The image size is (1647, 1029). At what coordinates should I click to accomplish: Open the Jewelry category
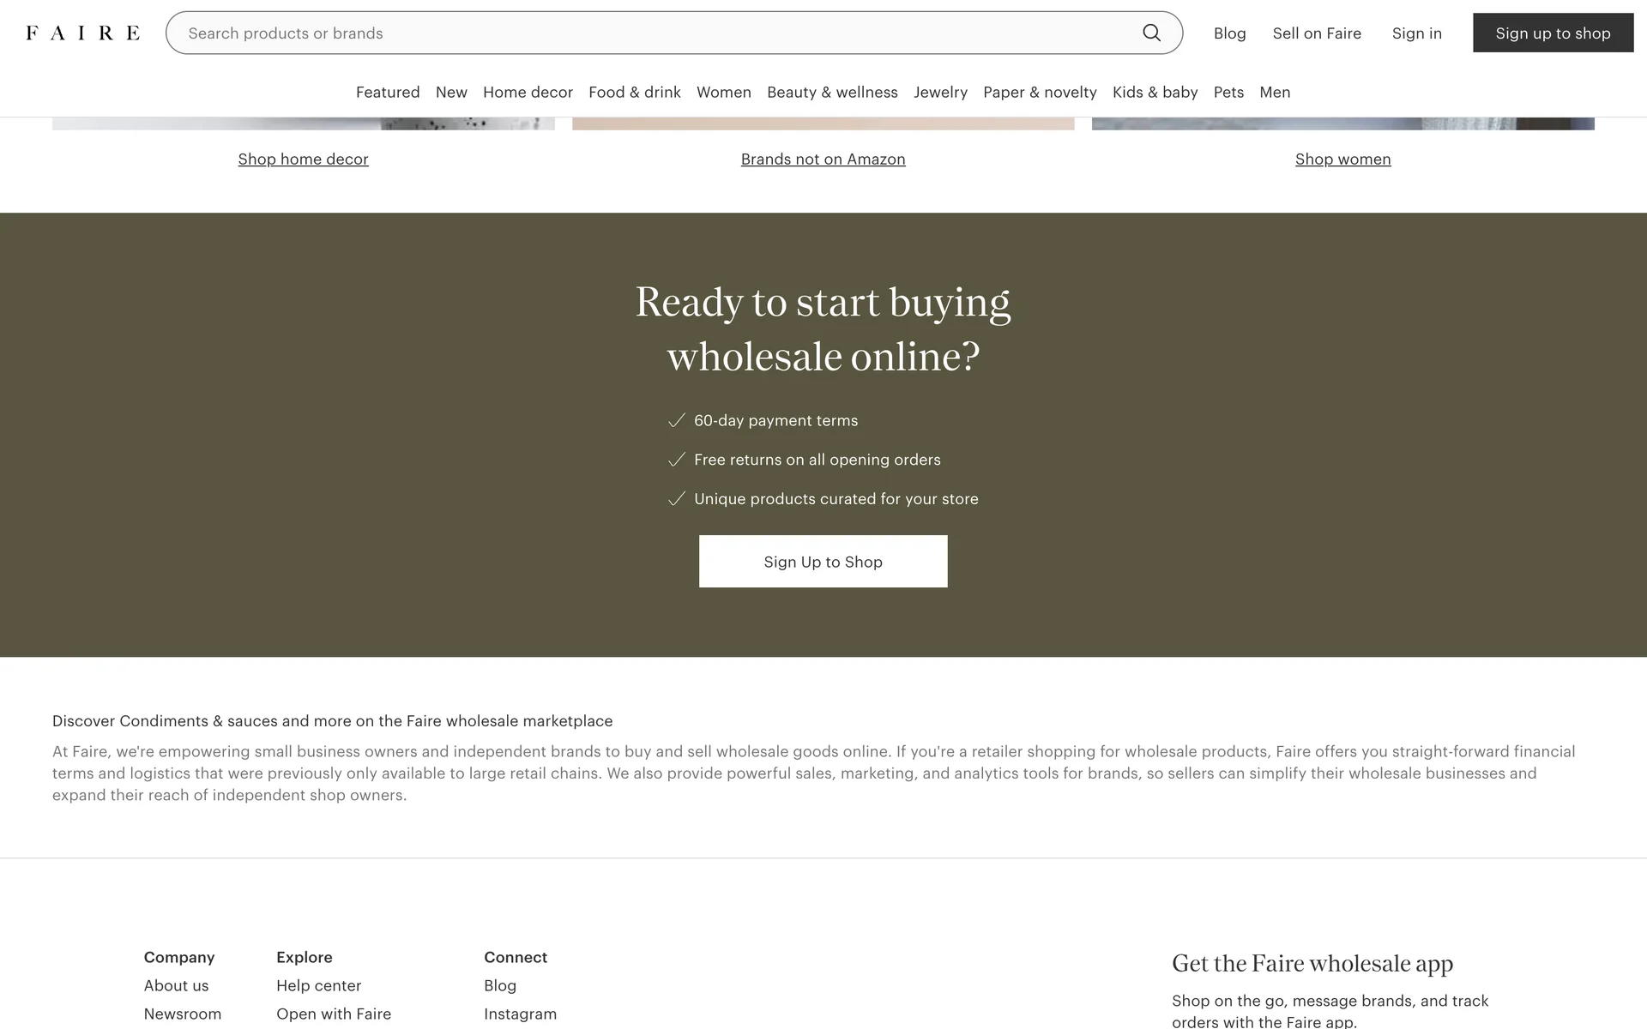(940, 92)
